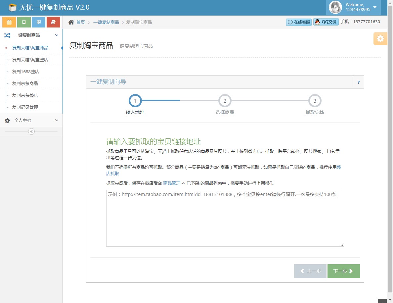This screenshot has height=303, width=393.
Task: Click the 下一步 next button
Action: coord(343,271)
